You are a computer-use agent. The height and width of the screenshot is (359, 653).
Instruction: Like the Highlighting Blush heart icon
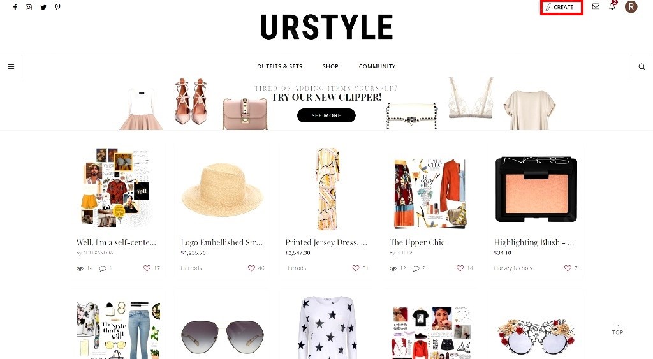[568, 268]
